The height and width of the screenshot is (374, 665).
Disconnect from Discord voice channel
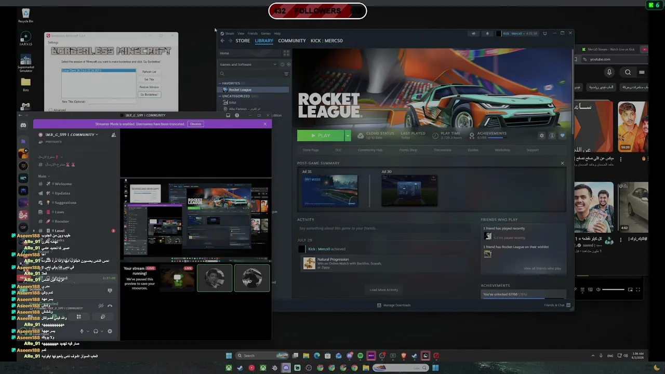[x=110, y=306]
